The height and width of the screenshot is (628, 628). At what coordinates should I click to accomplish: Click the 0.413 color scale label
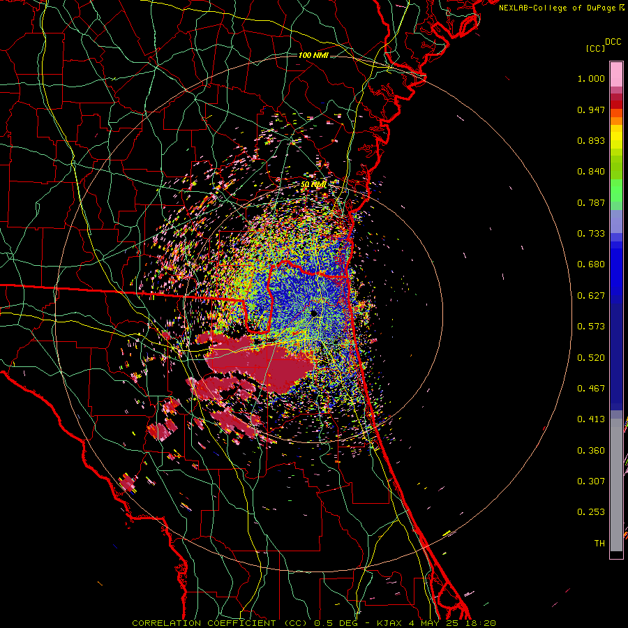(x=591, y=419)
